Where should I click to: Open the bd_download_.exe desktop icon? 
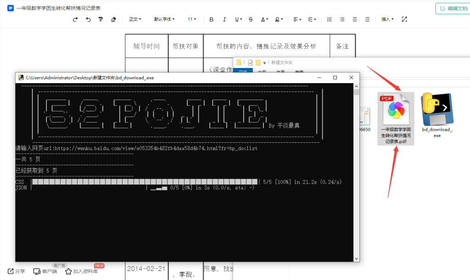tap(436, 110)
